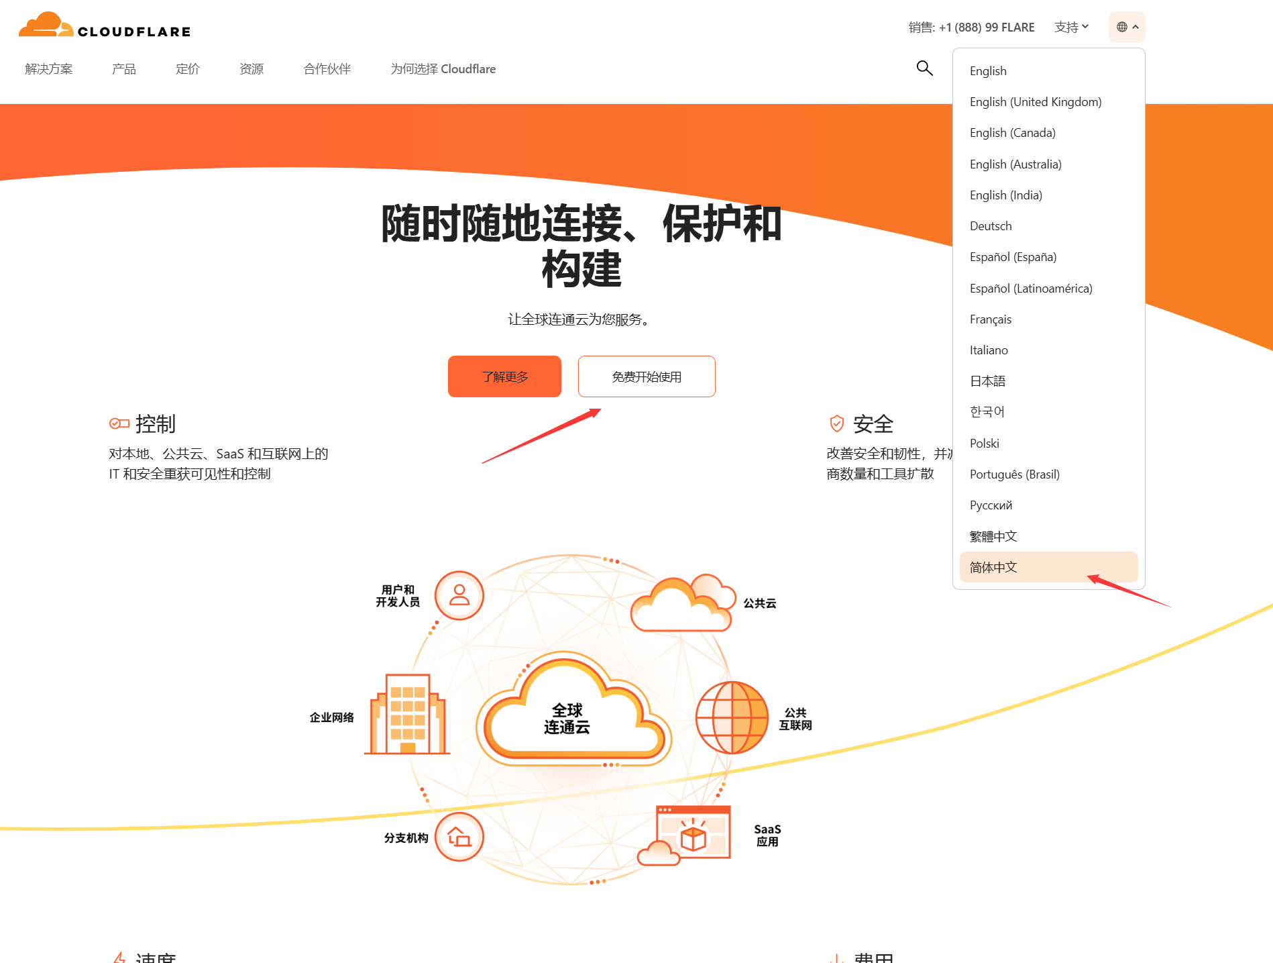1273x963 pixels.
Task: Open the 解决方案 menu
Action: pyautogui.click(x=49, y=68)
